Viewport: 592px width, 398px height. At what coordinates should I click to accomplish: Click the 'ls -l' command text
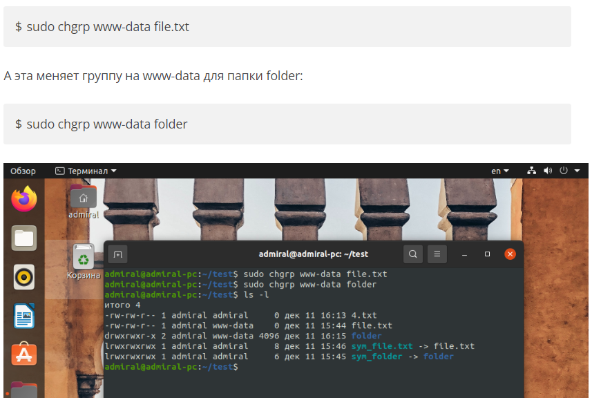[256, 294]
